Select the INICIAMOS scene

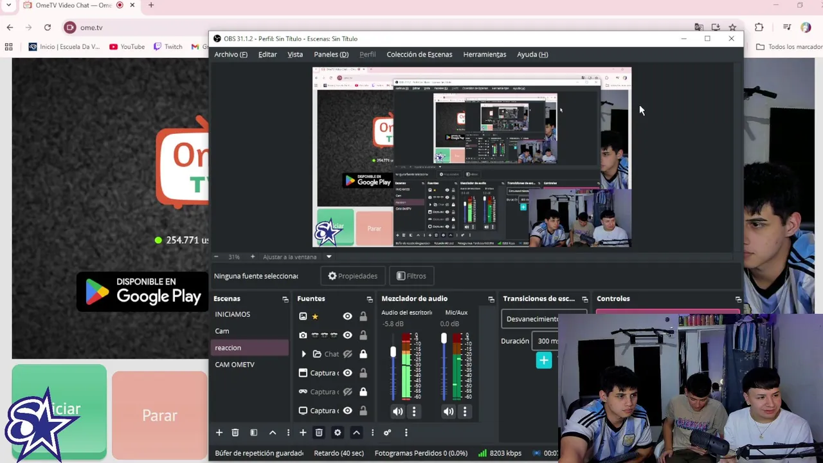(251, 314)
